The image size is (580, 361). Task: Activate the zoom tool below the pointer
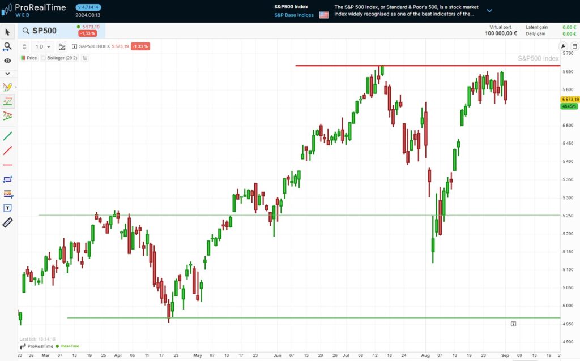pos(7,46)
